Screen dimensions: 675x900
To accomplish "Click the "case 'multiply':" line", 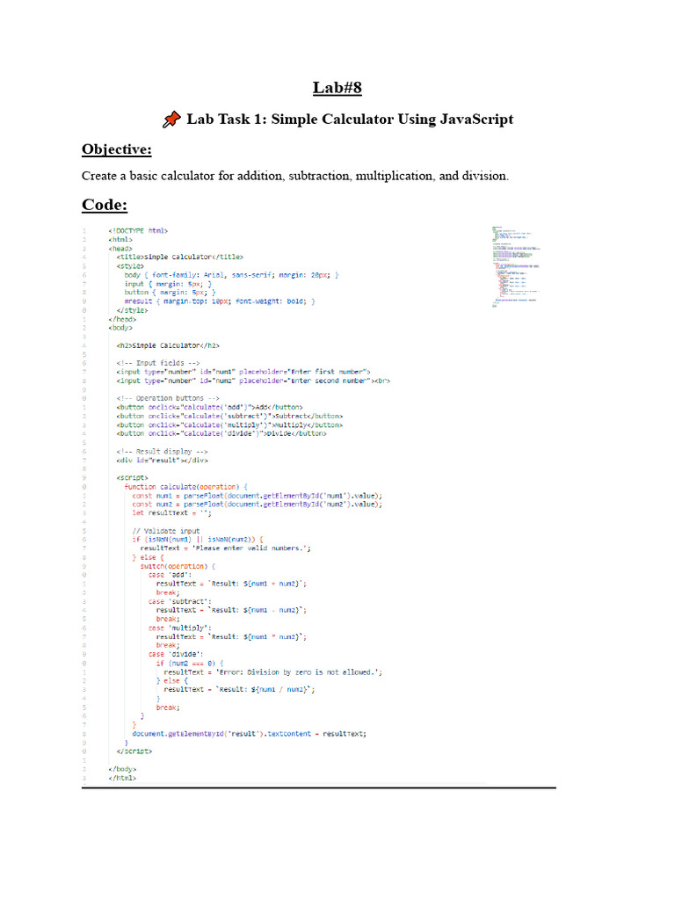I will click(179, 628).
